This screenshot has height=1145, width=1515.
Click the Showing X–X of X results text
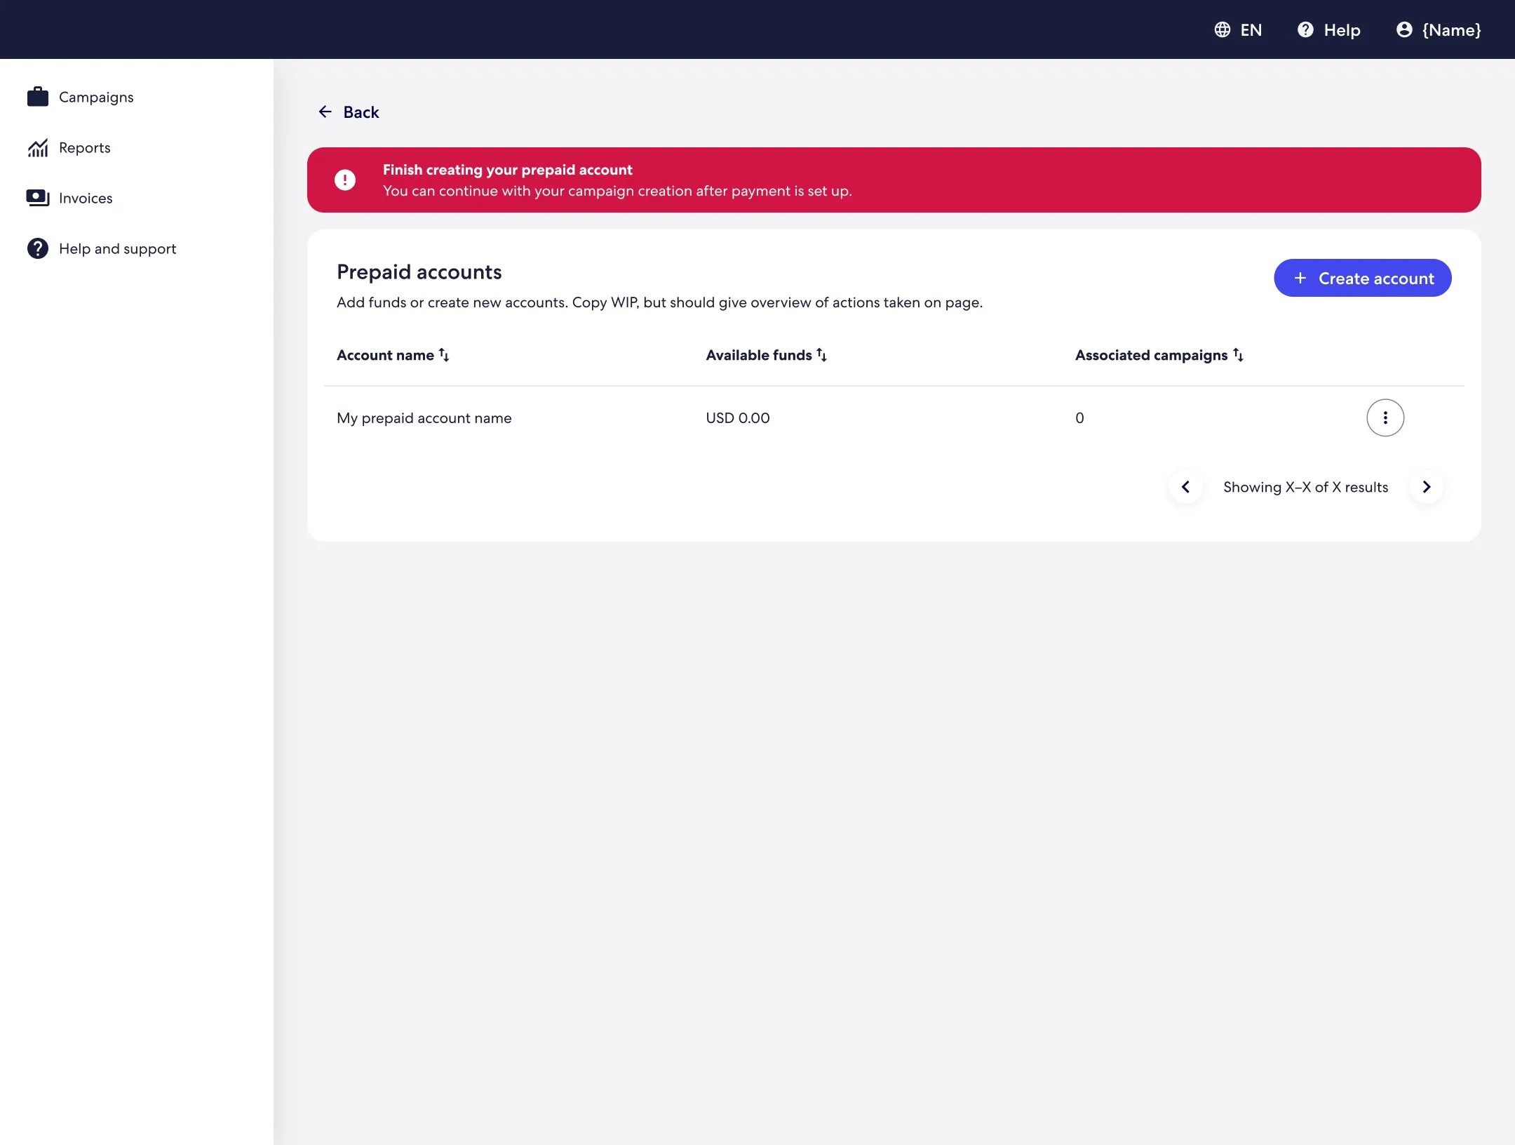1306,487
